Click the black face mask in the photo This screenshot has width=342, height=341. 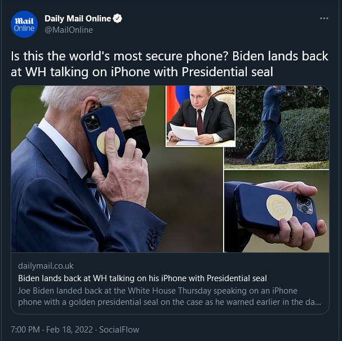[137, 140]
